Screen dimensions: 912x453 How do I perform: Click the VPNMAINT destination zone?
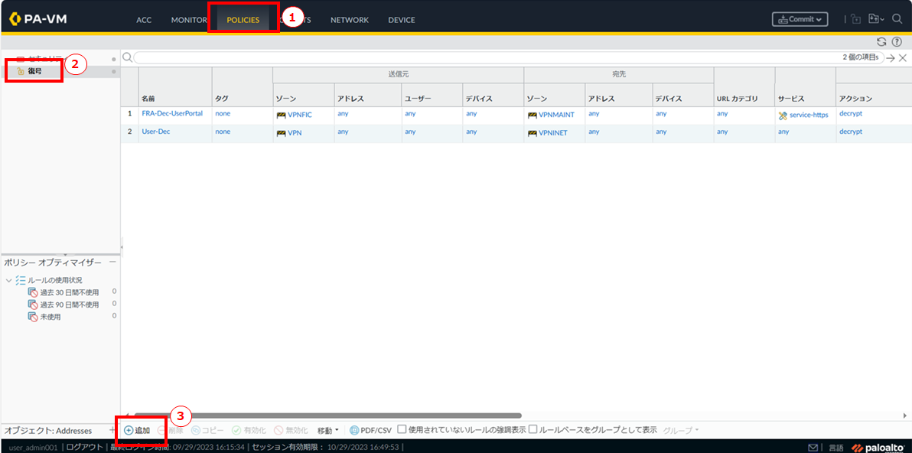[557, 115]
